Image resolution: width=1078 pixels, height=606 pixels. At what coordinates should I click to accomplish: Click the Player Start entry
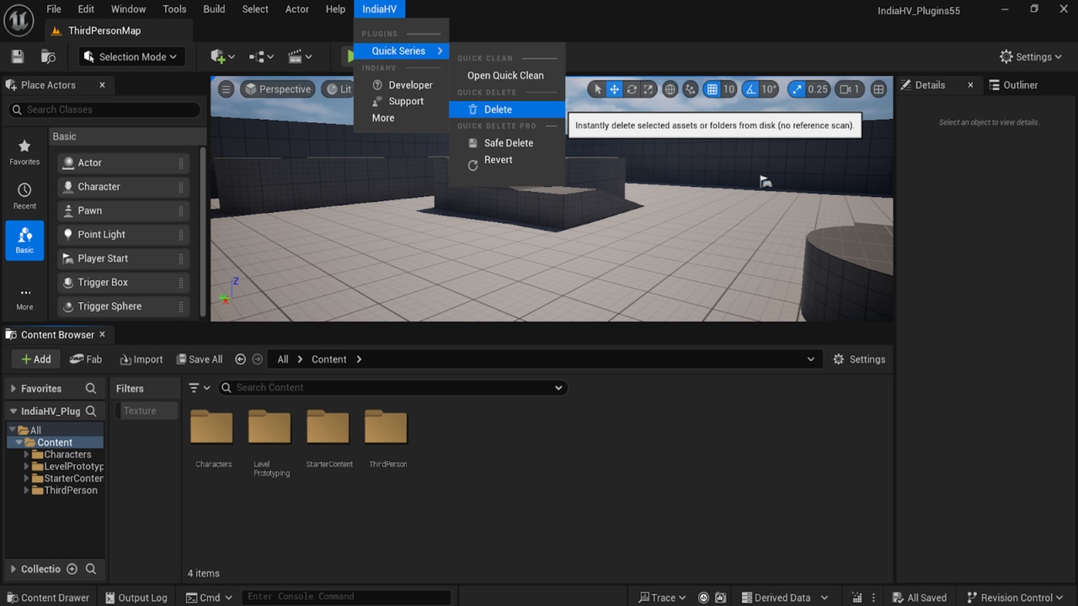123,258
